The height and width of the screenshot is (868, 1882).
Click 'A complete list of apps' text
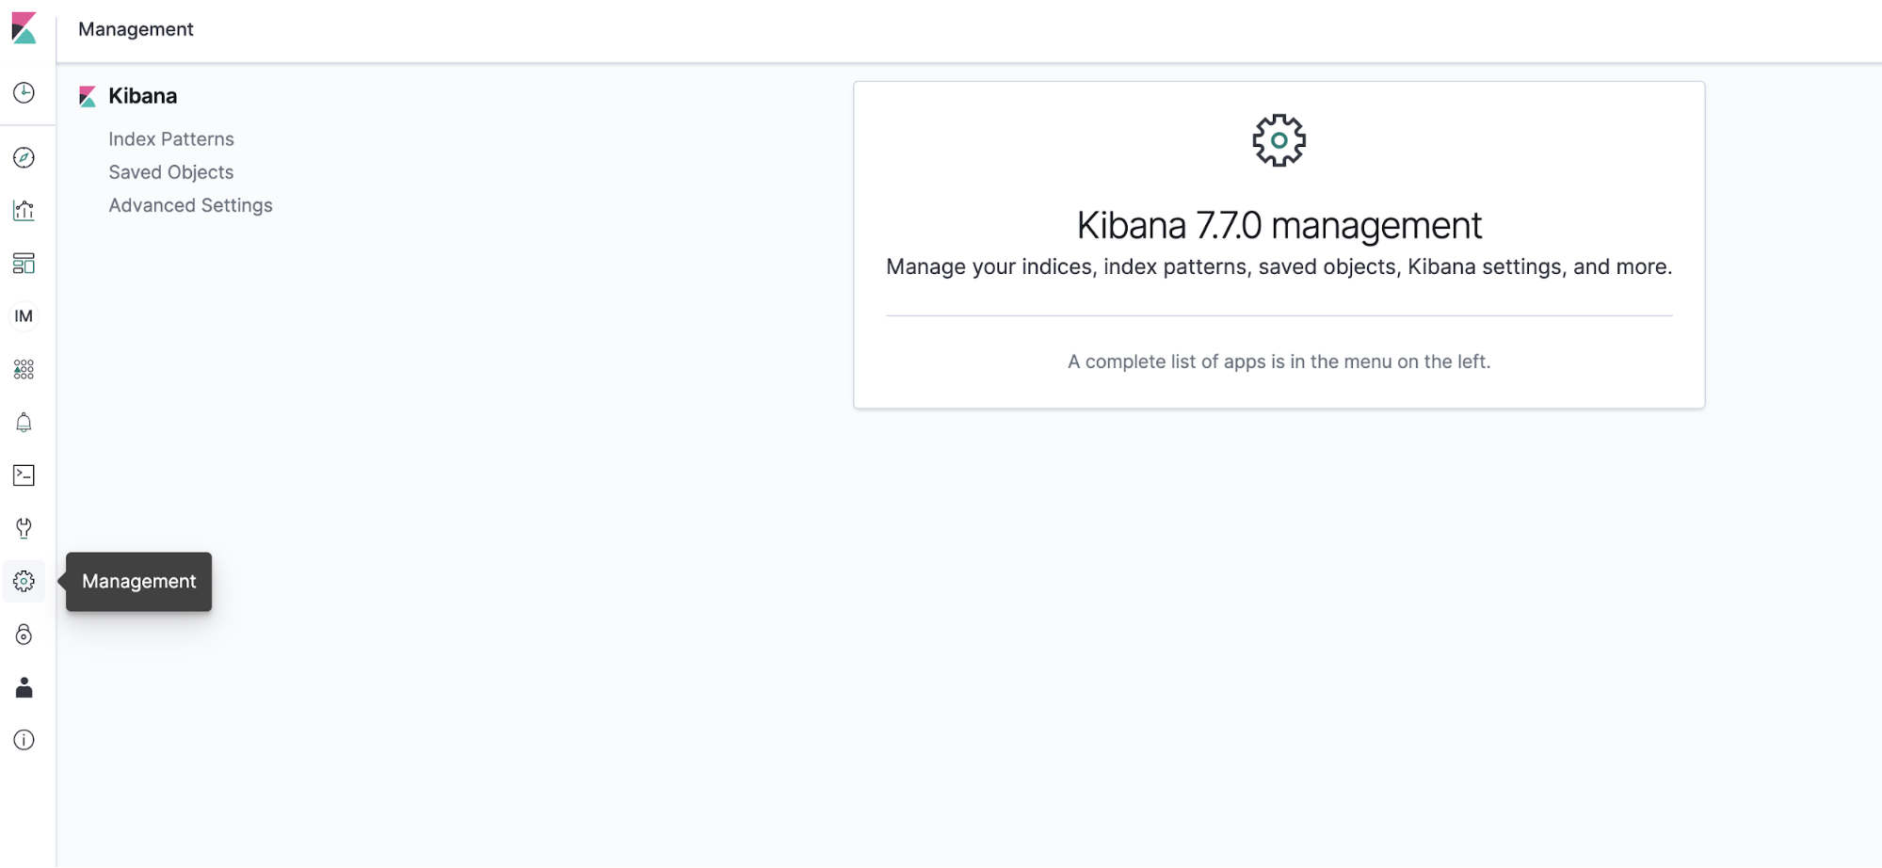(1279, 362)
